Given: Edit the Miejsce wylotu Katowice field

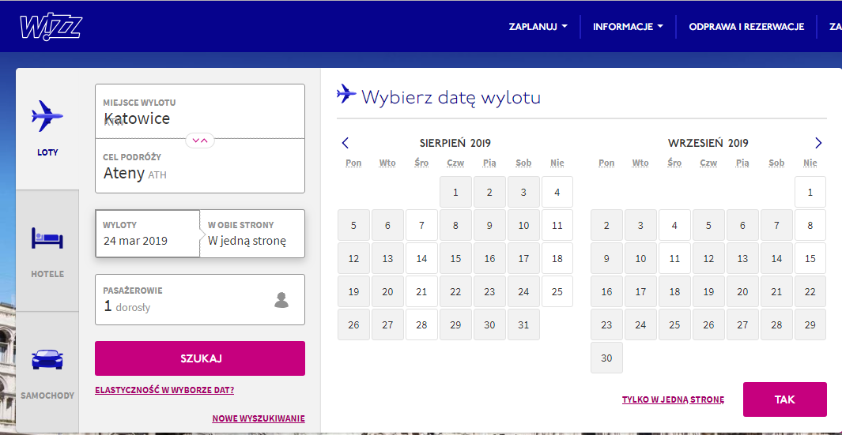Looking at the screenshot, I should click(200, 111).
